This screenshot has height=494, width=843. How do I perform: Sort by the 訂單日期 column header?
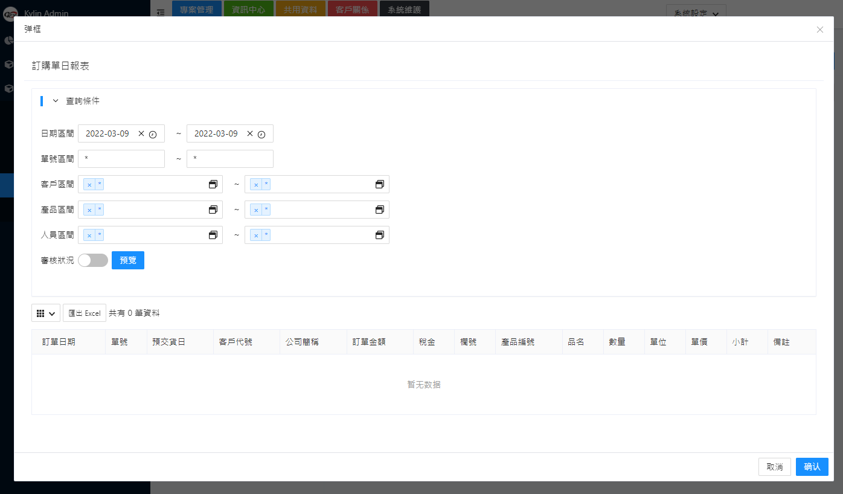[59, 342]
